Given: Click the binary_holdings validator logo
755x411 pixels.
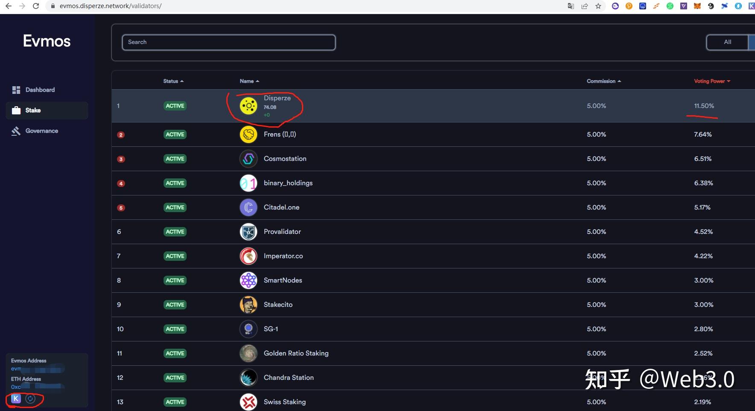Looking at the screenshot, I should (x=249, y=183).
